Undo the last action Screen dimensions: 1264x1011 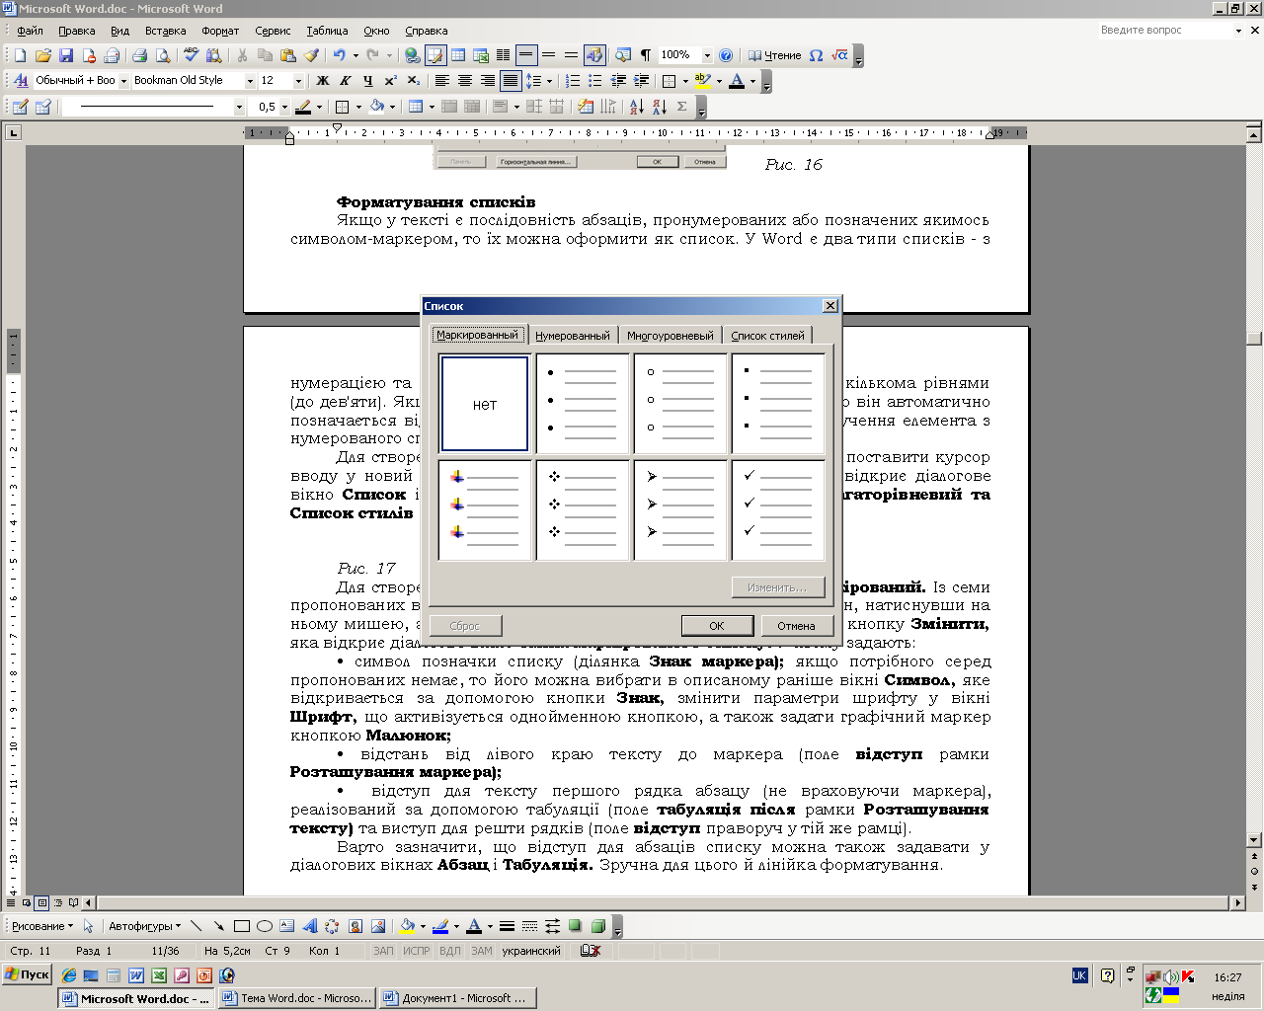coord(340,55)
